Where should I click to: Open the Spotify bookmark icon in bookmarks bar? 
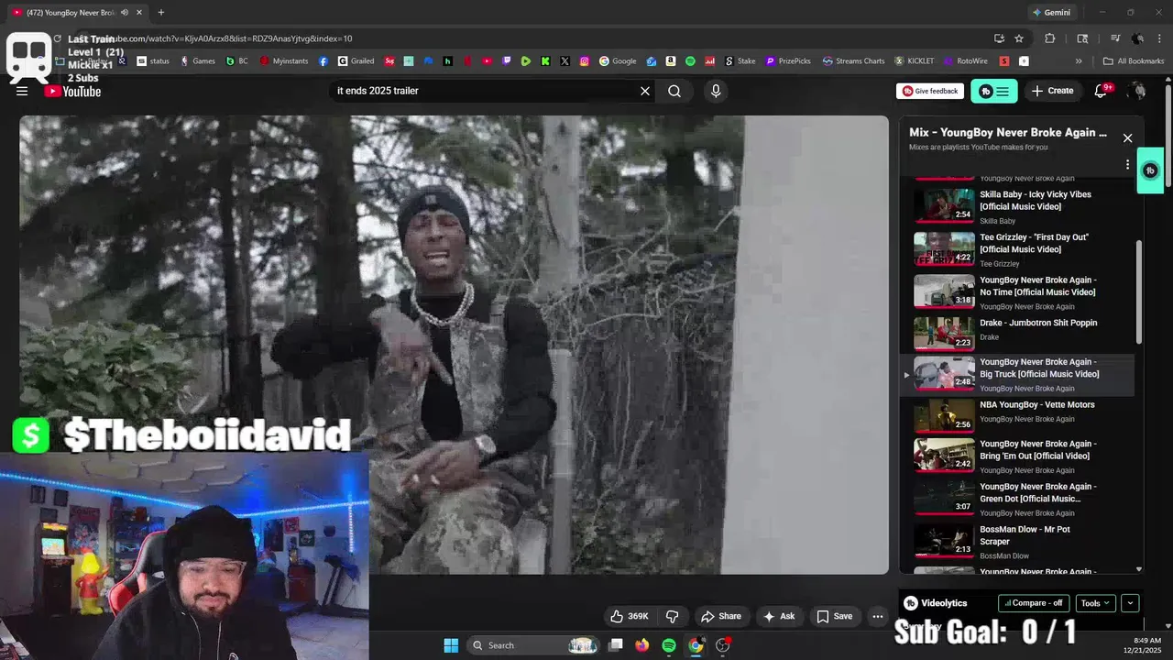click(x=690, y=61)
